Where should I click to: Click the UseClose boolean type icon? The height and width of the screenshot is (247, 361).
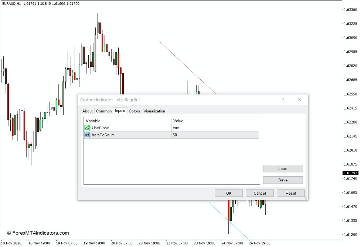[86, 128]
